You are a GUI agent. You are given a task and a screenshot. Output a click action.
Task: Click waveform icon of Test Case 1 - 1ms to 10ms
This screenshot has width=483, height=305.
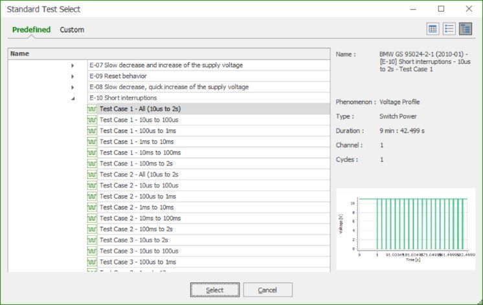(92, 142)
